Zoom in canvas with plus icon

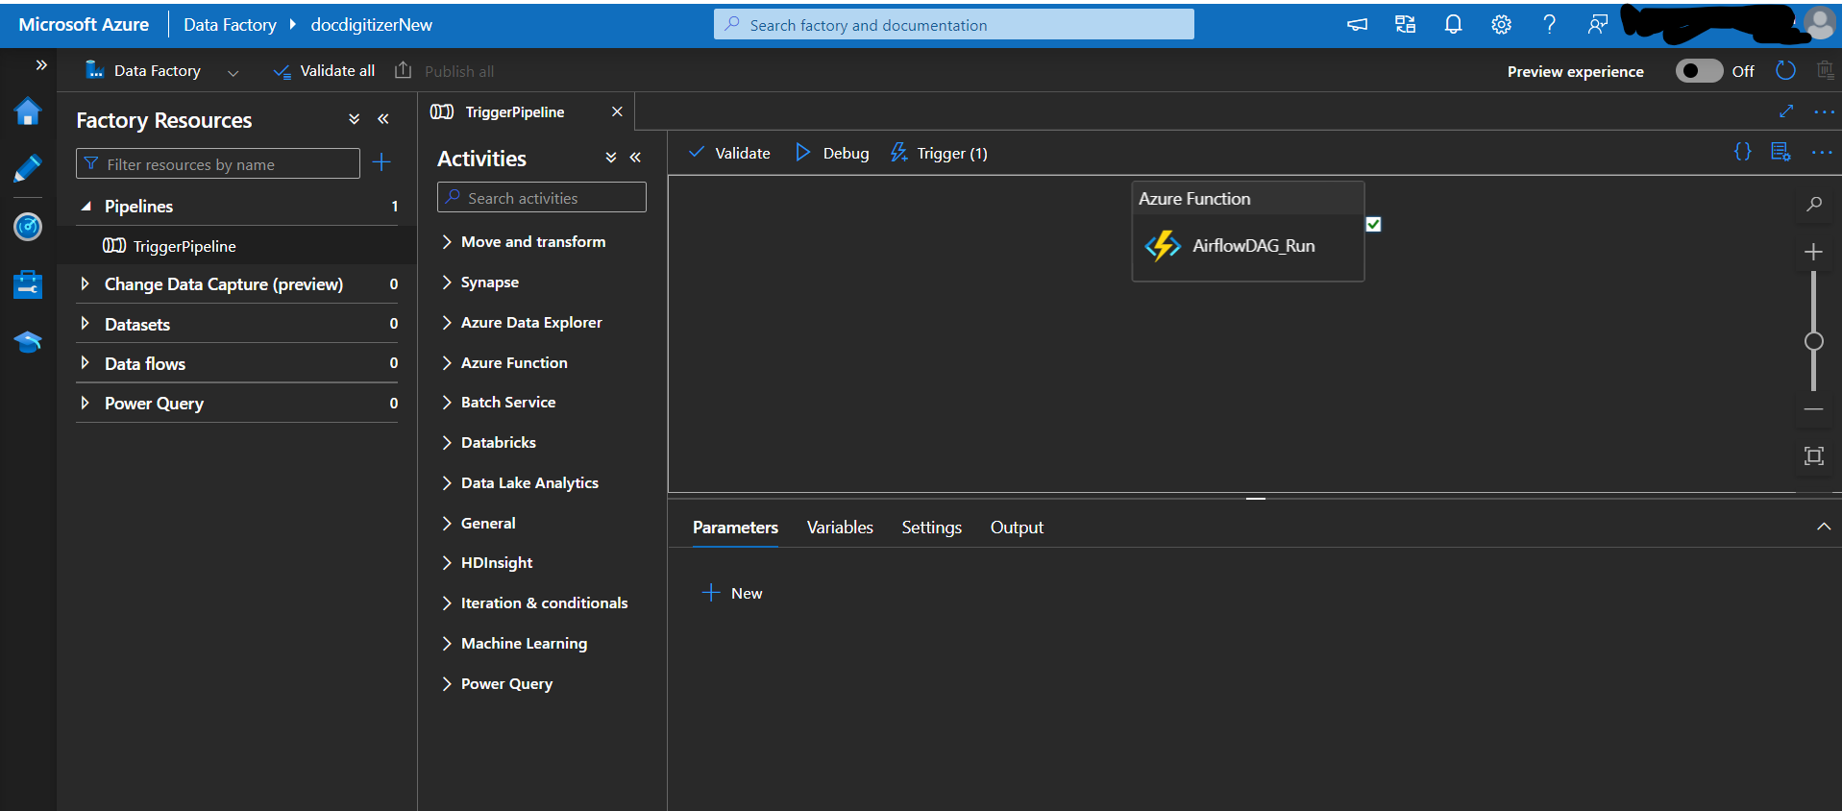(x=1813, y=252)
